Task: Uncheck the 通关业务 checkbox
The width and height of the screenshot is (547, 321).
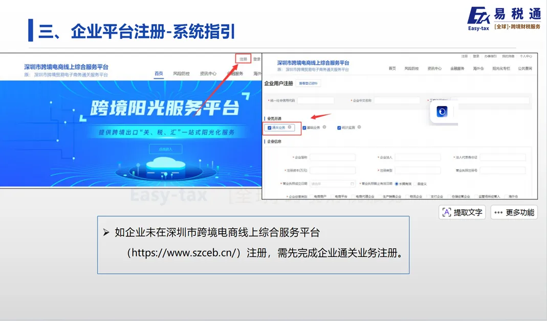Action: (x=270, y=127)
